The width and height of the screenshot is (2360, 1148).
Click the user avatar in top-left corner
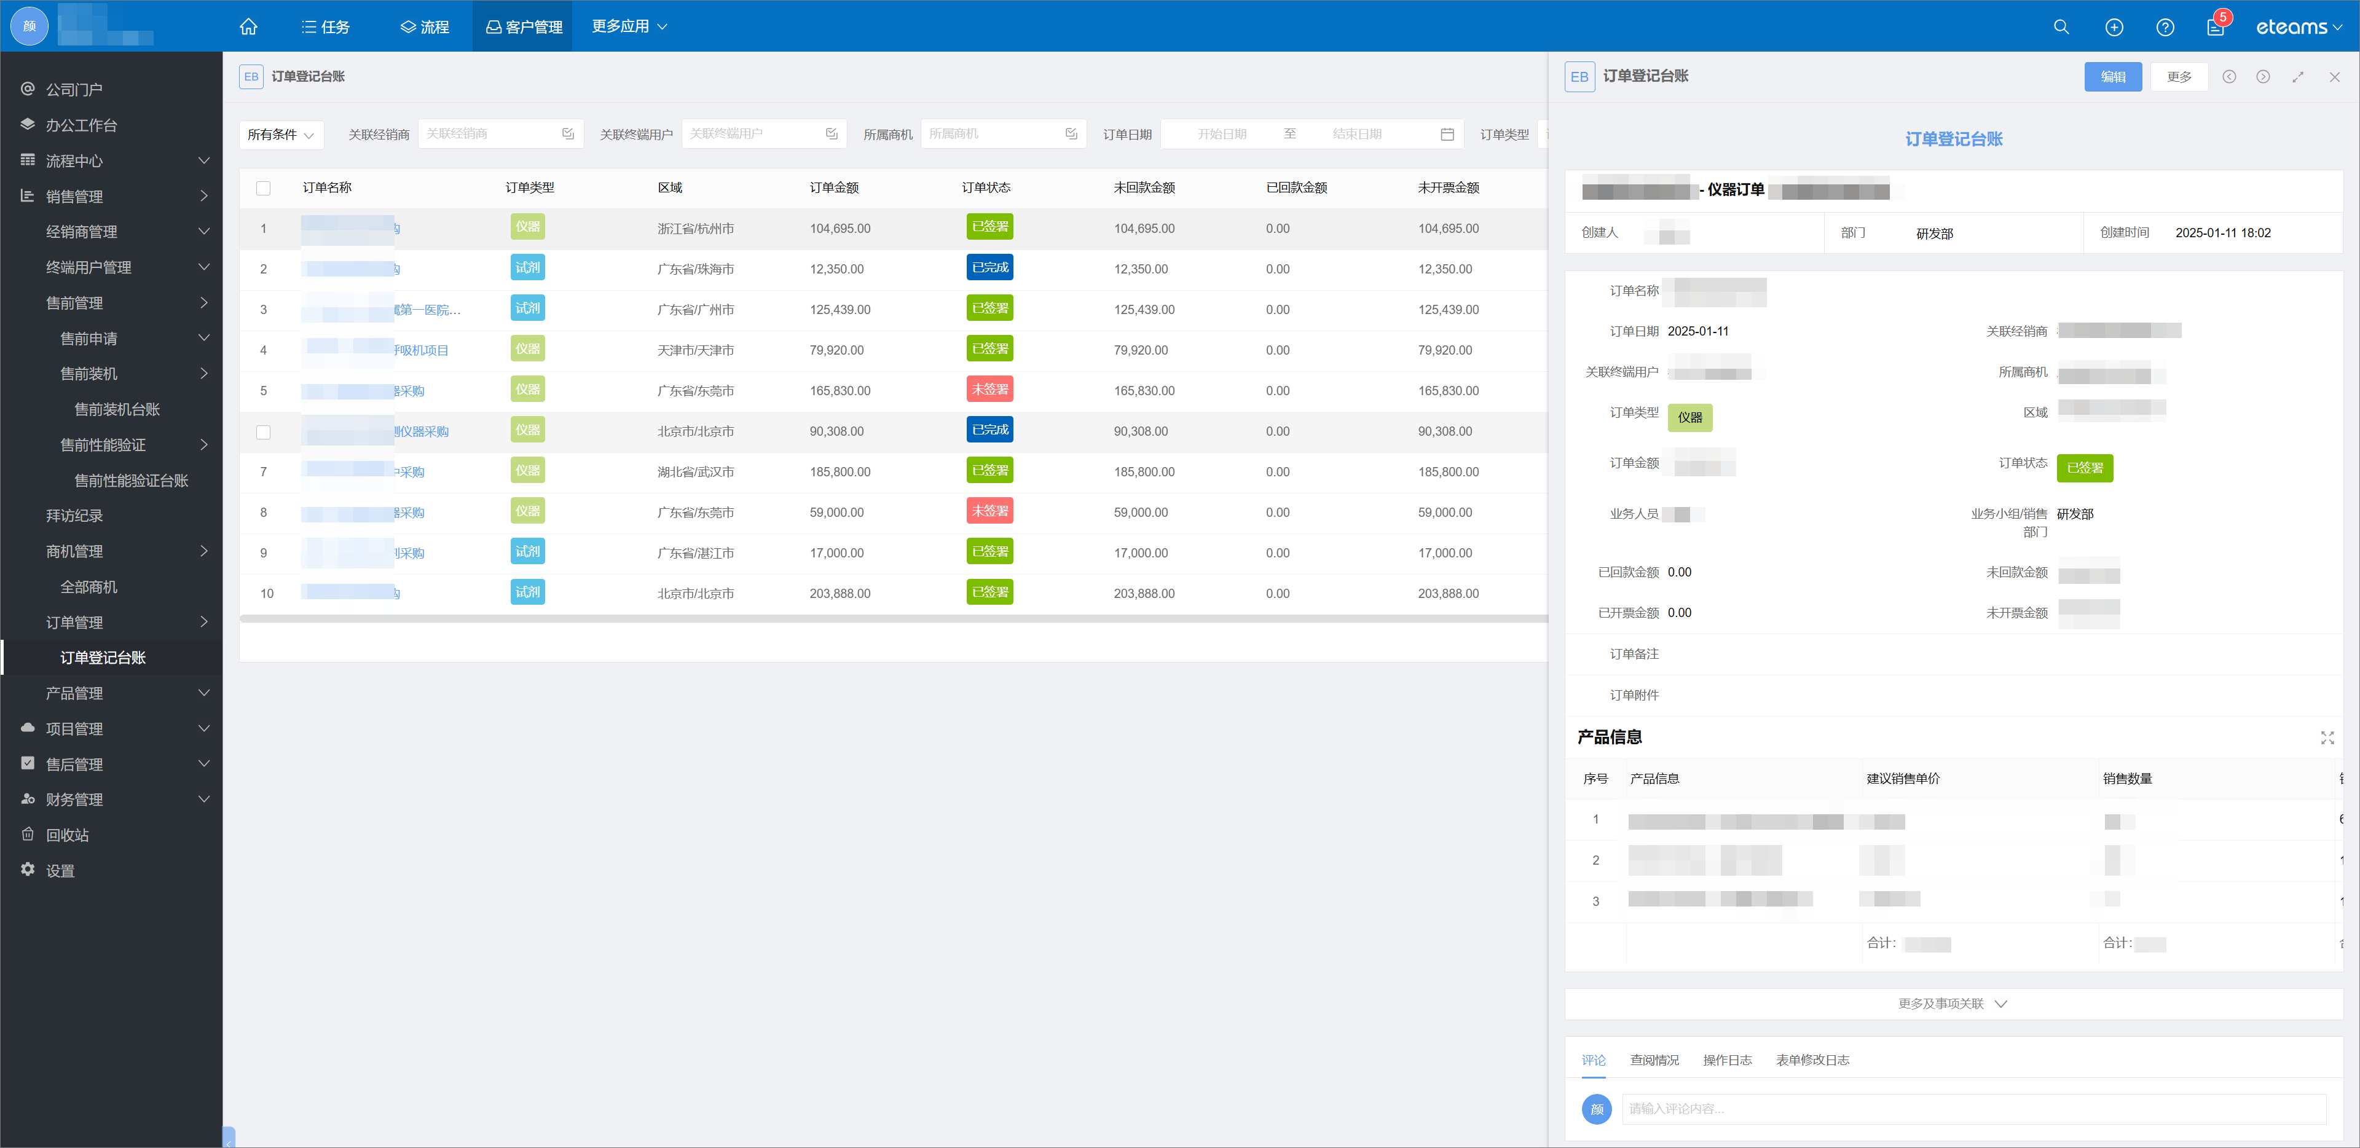coord(29,26)
